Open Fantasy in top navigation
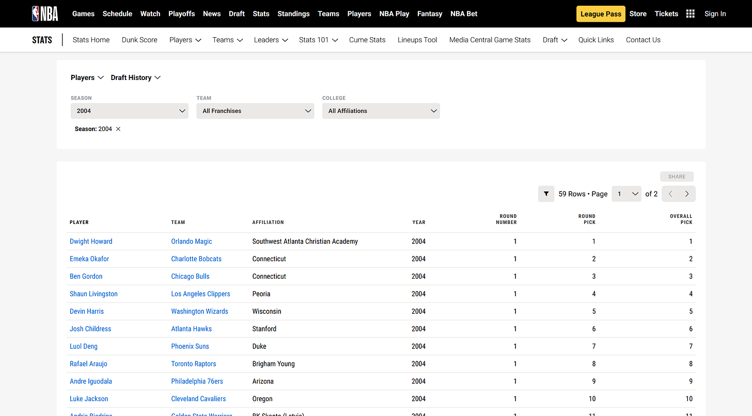752x416 pixels. [430, 14]
